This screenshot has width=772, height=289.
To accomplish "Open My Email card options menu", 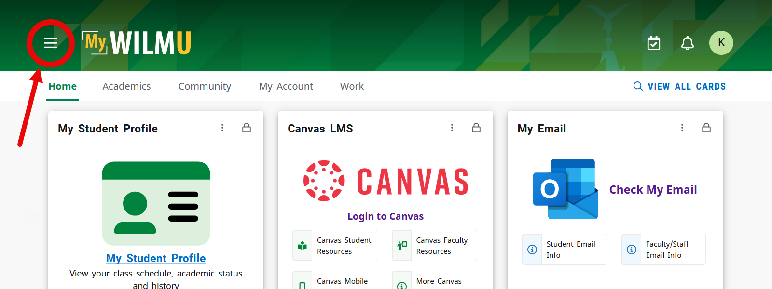I will pyautogui.click(x=682, y=128).
